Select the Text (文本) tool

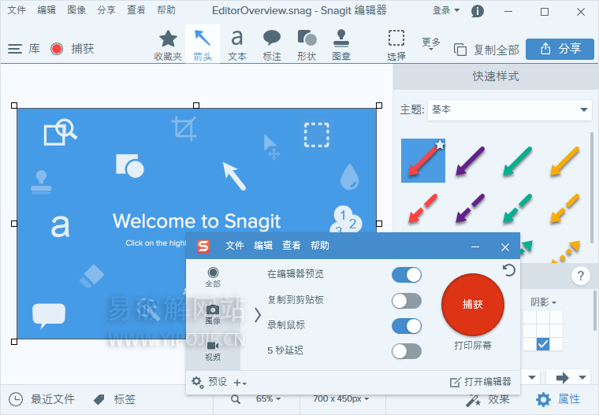click(236, 43)
